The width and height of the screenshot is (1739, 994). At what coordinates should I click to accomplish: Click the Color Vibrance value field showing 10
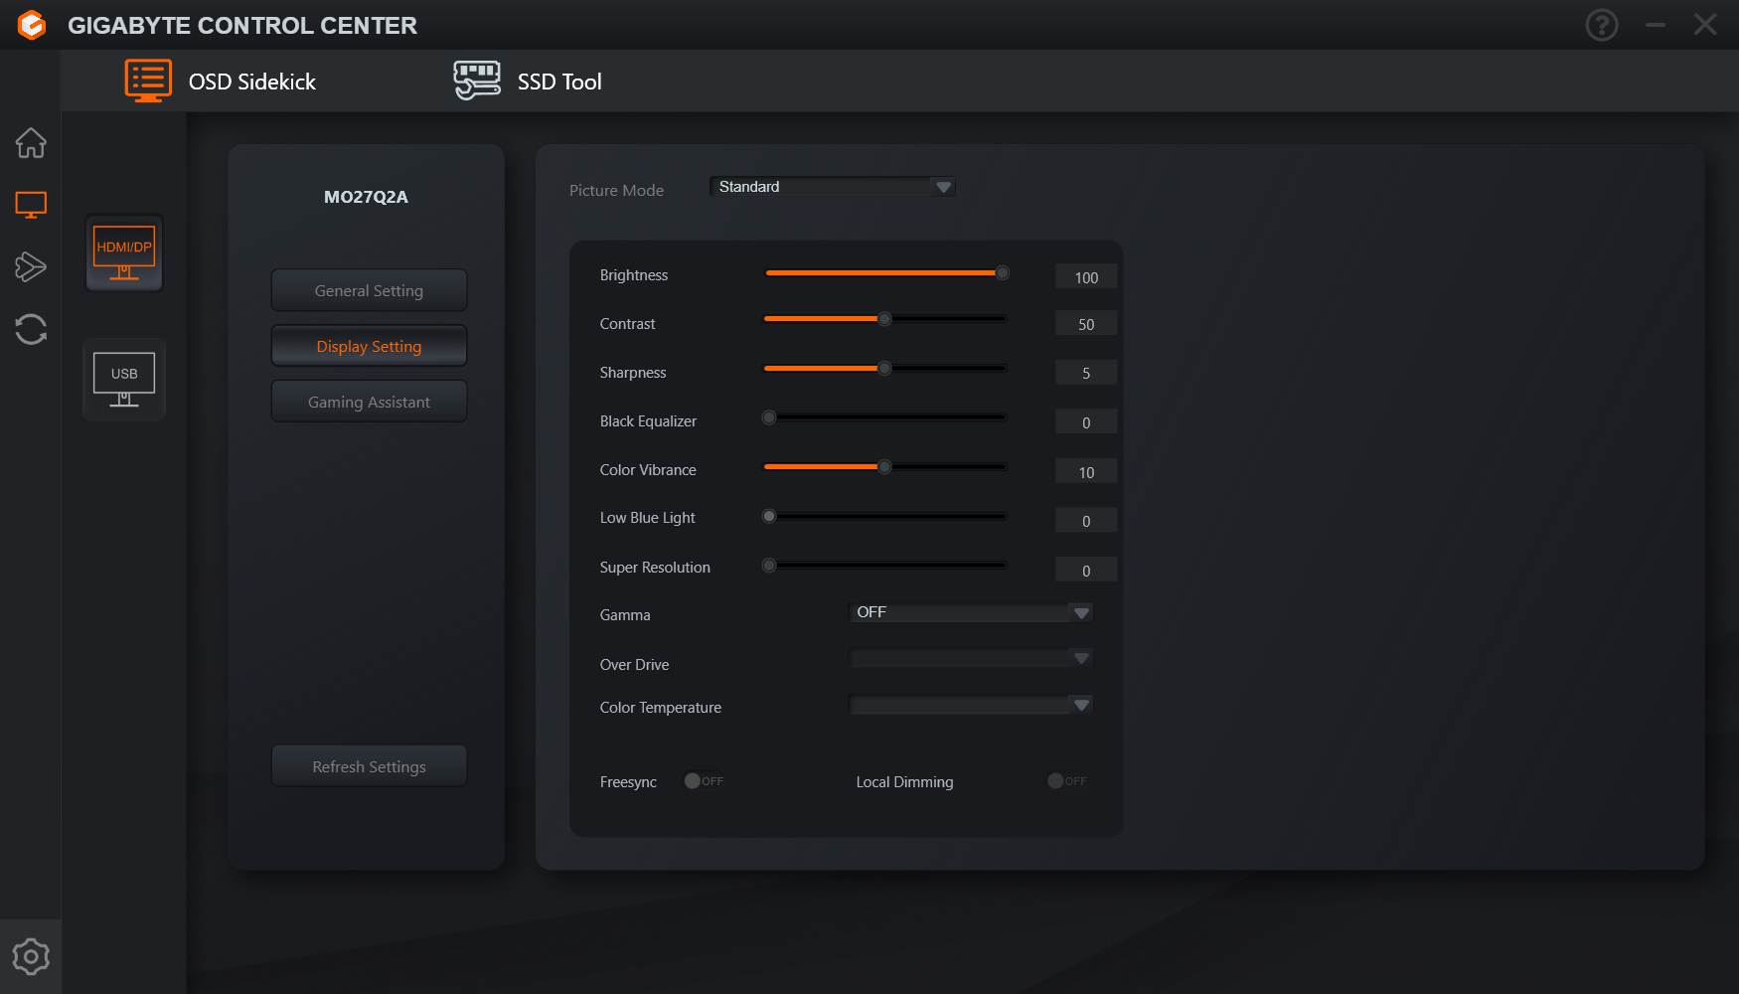coord(1086,471)
